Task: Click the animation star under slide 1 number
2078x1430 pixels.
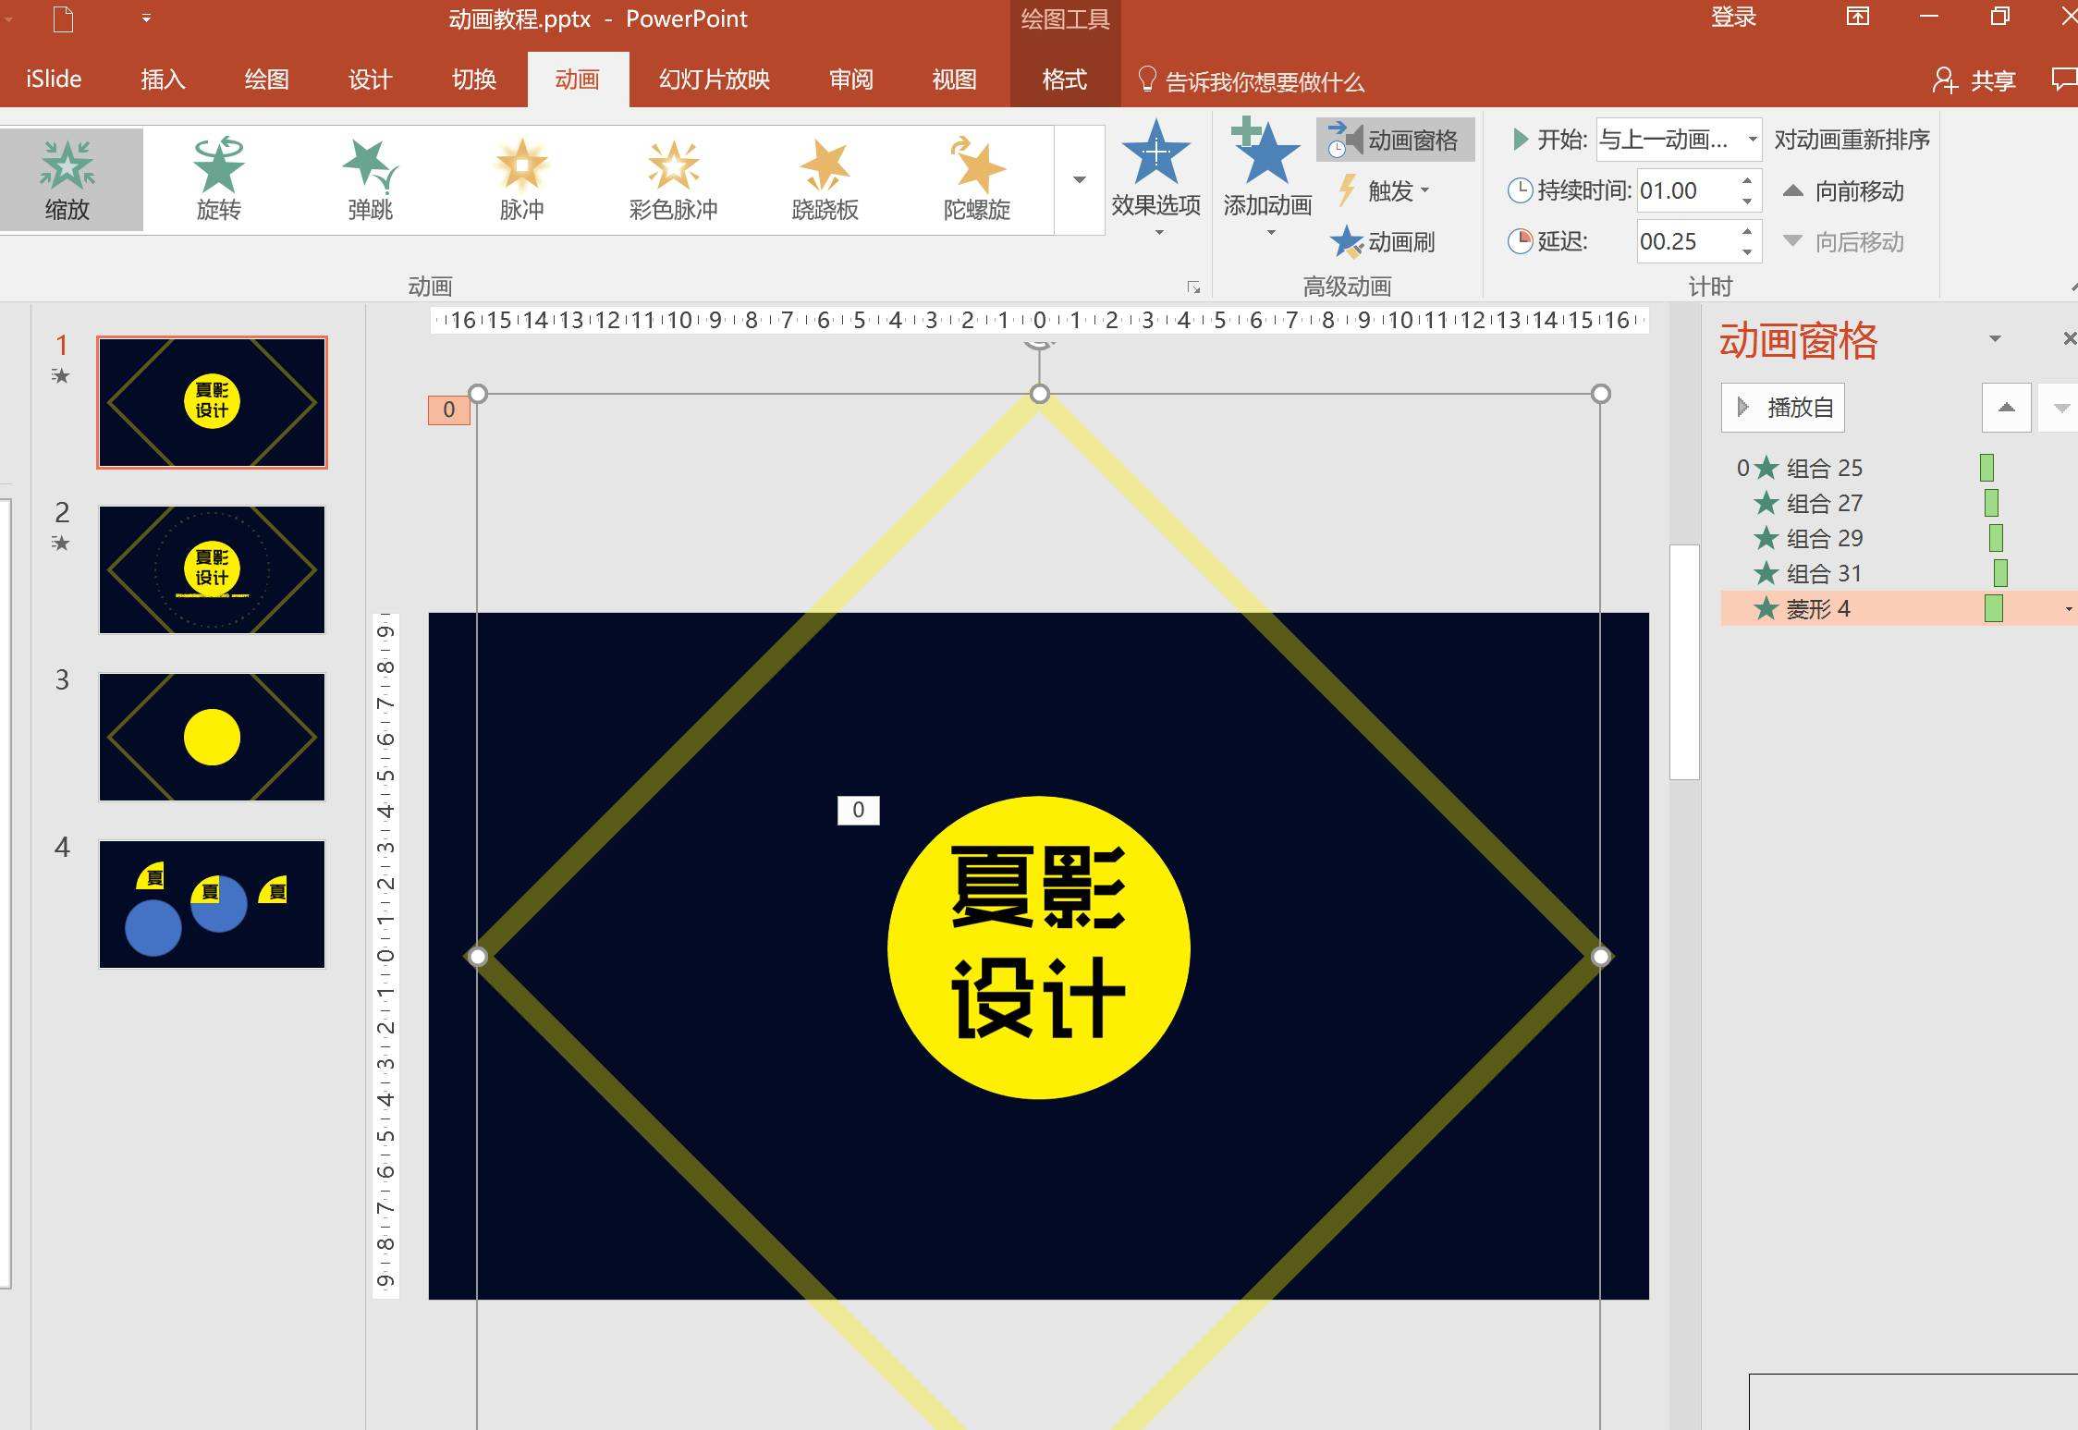Action: (60, 376)
